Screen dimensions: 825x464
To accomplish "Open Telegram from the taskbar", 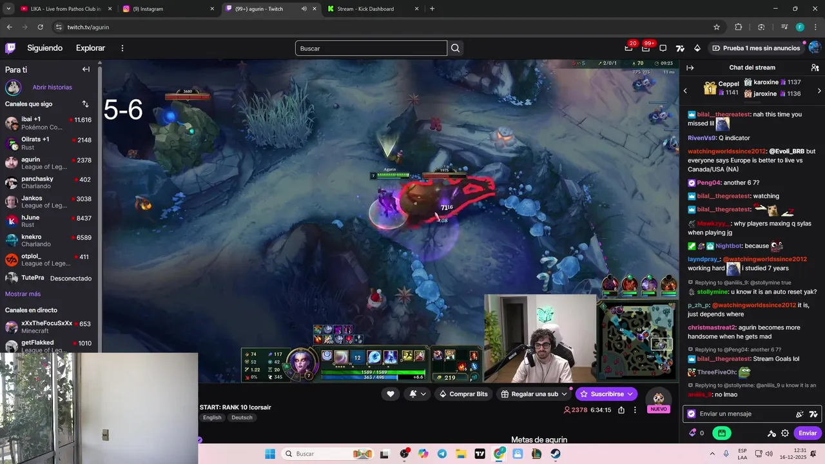I will (x=442, y=454).
